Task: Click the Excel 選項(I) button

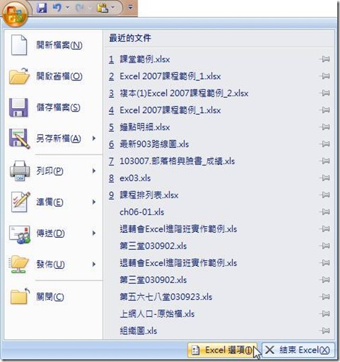Action: (x=223, y=350)
